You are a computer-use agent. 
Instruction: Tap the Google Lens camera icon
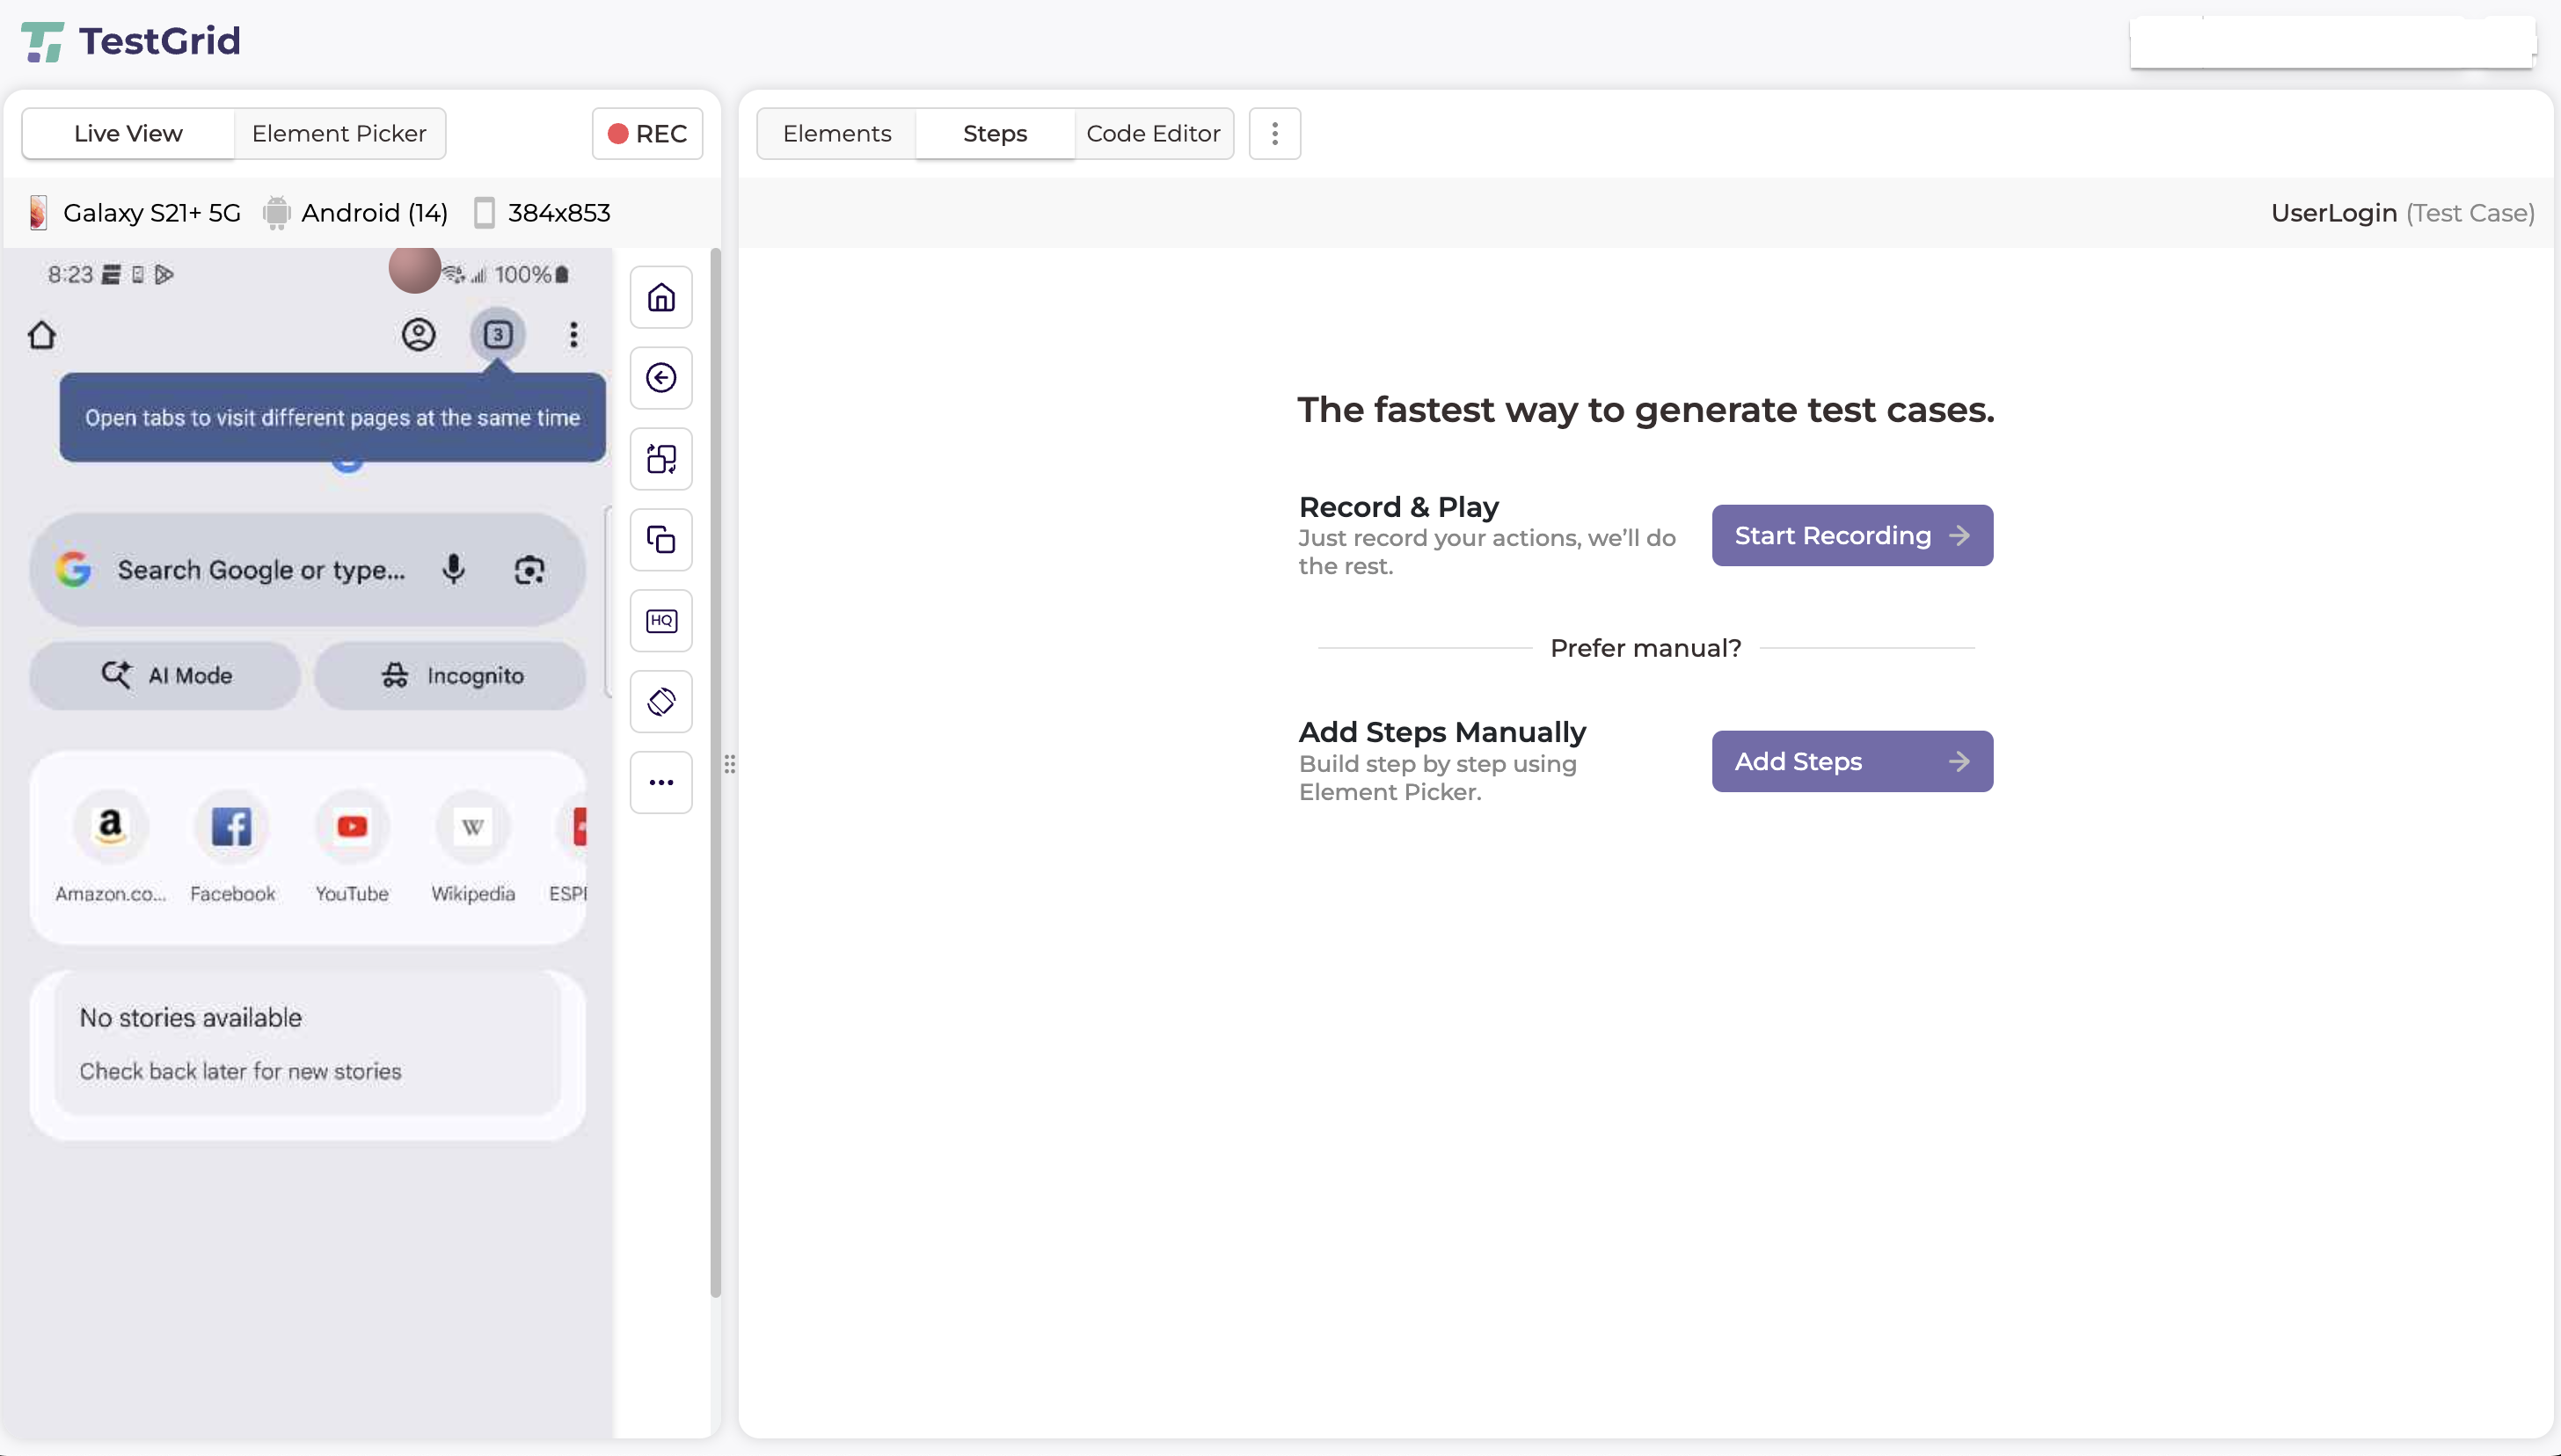pos(529,570)
